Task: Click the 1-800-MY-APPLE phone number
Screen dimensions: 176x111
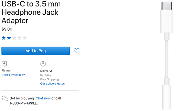Action: [24, 103]
